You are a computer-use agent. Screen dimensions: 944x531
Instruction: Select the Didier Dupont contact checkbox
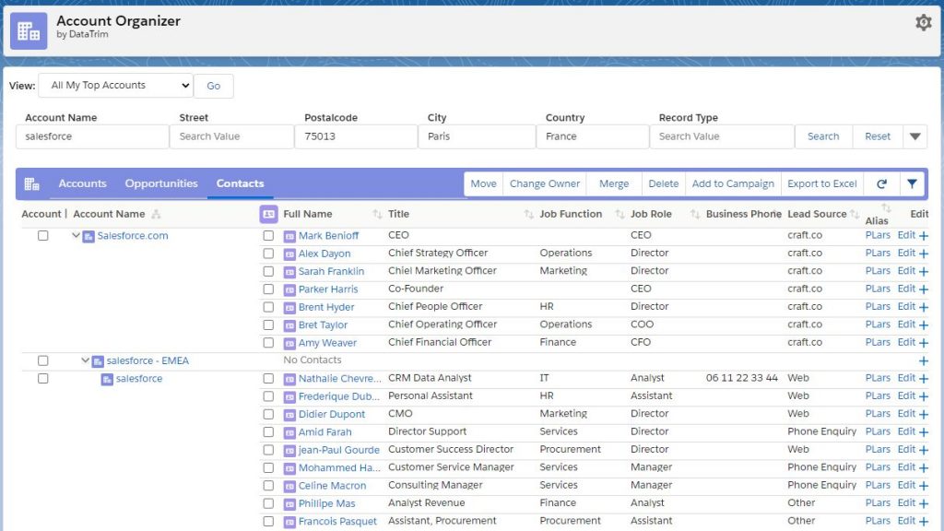point(268,414)
